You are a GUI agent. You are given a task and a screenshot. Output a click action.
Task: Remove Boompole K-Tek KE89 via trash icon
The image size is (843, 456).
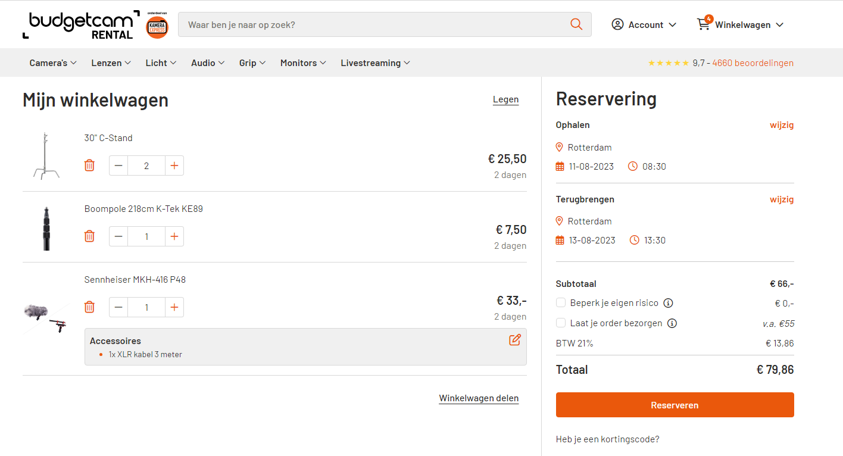tap(89, 236)
